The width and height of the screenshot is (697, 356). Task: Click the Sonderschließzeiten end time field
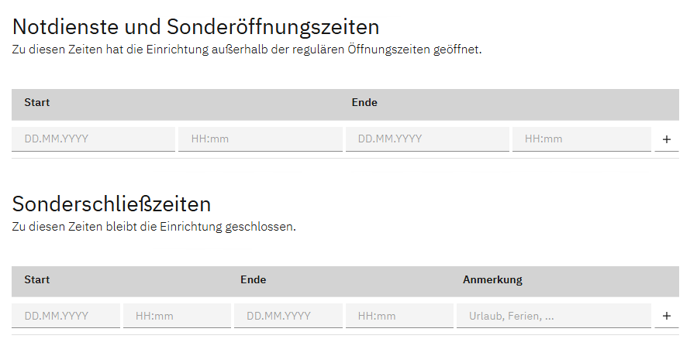point(399,316)
